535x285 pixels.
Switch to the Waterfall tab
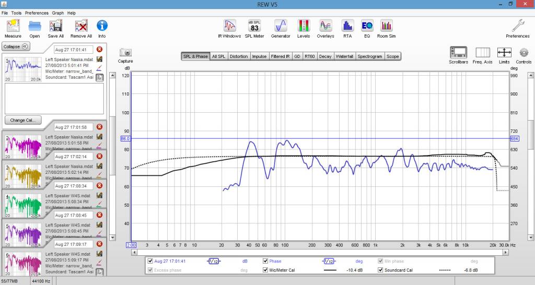pos(344,56)
